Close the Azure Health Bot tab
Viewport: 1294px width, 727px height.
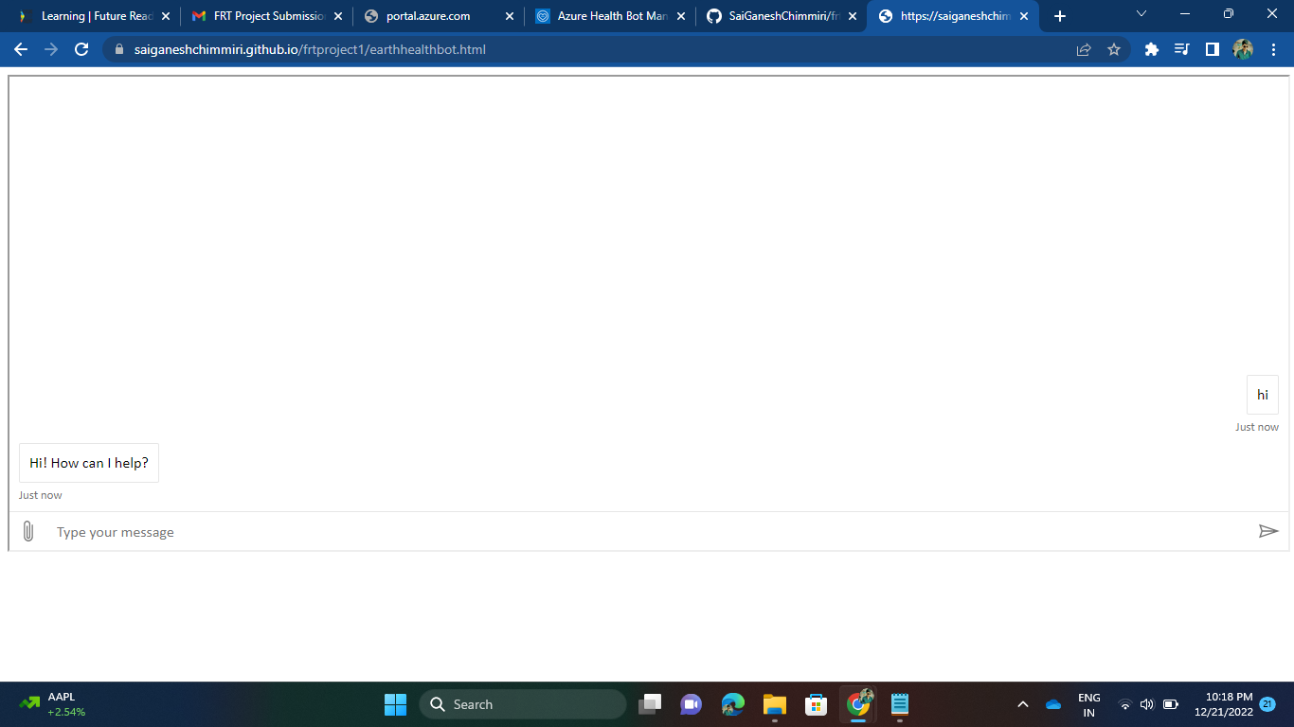[x=681, y=16]
